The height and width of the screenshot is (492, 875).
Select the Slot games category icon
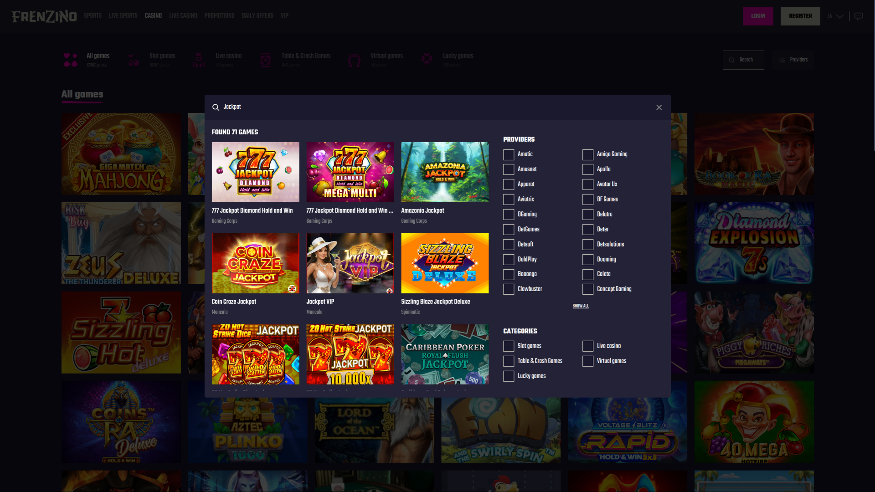[x=134, y=60]
